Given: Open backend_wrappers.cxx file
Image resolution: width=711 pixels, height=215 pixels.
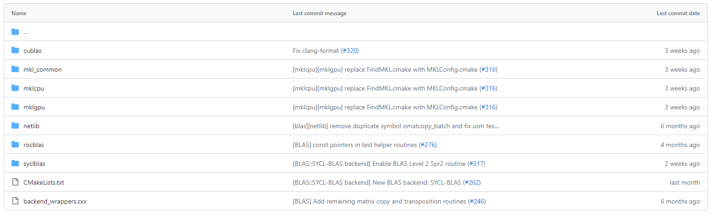Looking at the screenshot, I should pos(55,201).
